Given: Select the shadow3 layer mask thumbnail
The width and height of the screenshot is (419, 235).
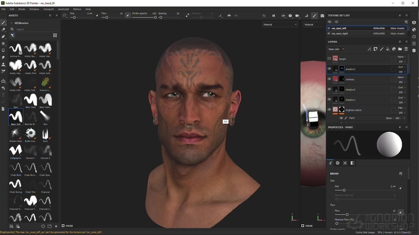Looking at the screenshot, I should 342,69.
